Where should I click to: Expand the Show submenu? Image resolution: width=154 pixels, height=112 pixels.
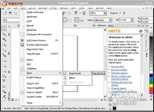pyautogui.click(x=41, y=73)
